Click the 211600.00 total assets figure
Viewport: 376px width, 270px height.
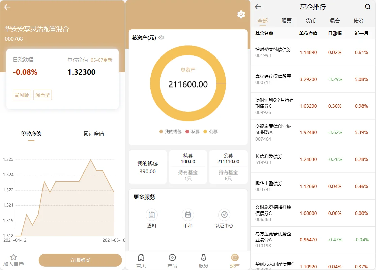point(188,84)
